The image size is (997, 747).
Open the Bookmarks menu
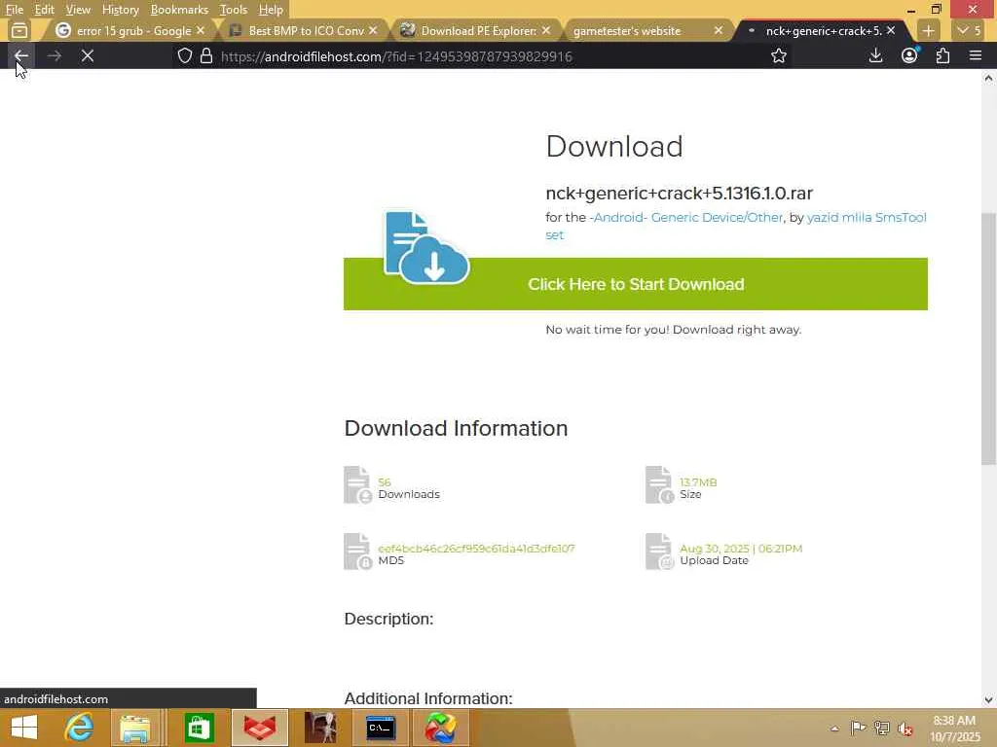pos(179,10)
